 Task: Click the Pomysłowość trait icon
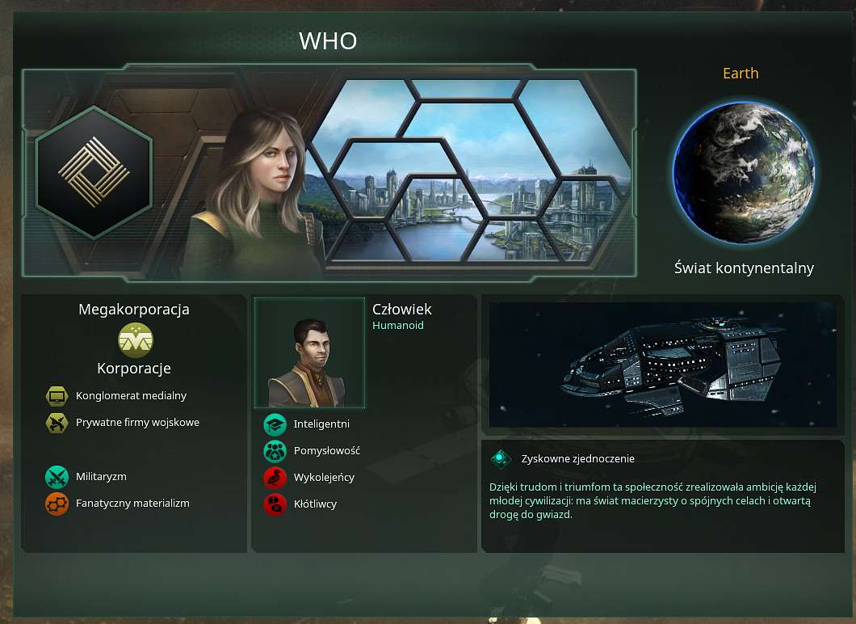tap(275, 451)
